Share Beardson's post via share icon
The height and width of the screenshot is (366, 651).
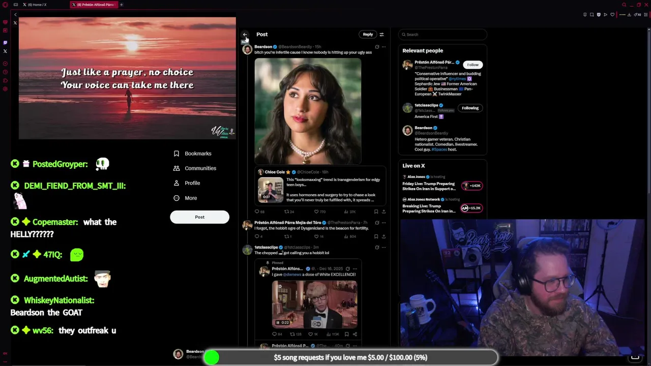coord(383,211)
